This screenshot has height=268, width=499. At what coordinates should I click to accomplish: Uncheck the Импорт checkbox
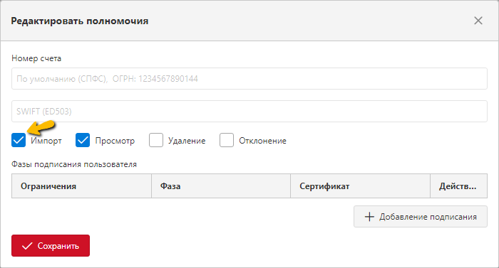19,140
